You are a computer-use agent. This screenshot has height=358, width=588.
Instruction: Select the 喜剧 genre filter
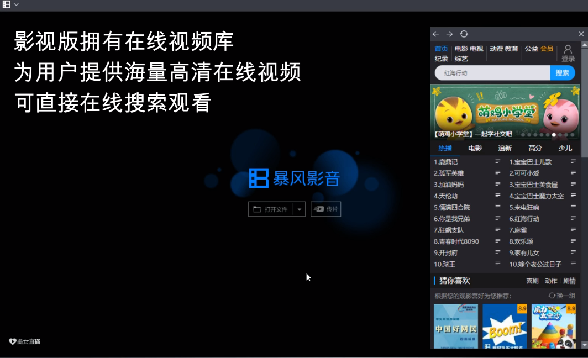pos(532,280)
